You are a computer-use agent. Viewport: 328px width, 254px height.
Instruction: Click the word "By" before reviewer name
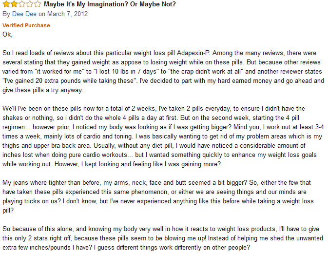click(x=6, y=14)
